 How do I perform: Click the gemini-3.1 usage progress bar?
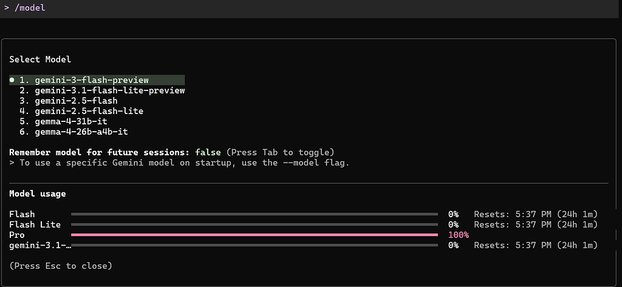click(x=255, y=245)
